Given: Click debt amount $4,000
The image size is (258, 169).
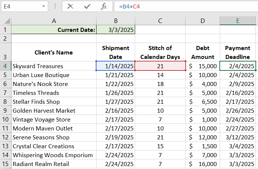Looking at the screenshot, I should point(203,84).
